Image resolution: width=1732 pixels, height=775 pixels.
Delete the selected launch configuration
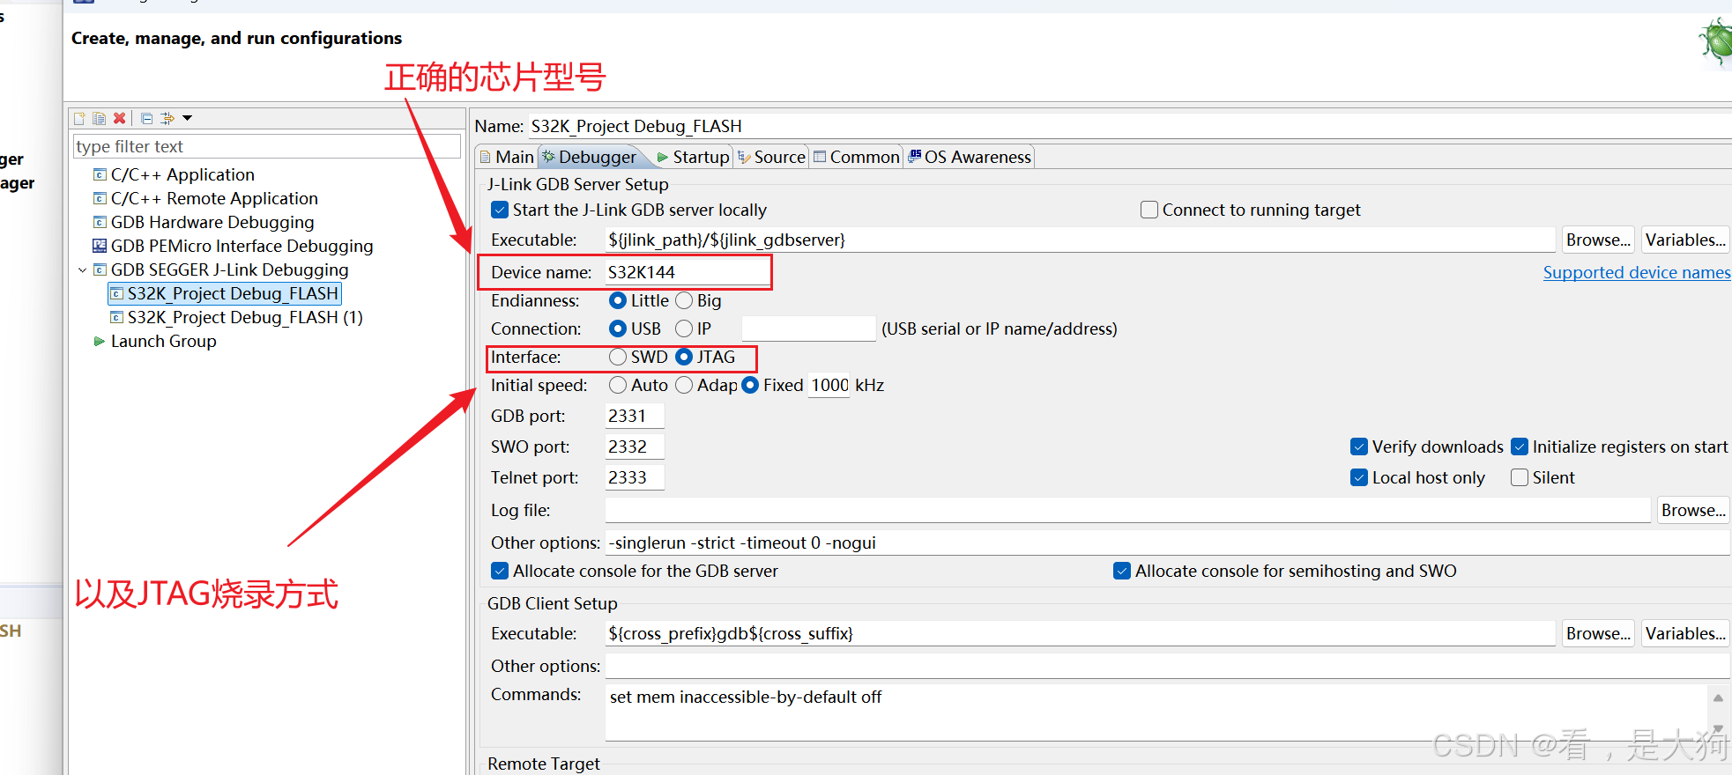coord(119,118)
